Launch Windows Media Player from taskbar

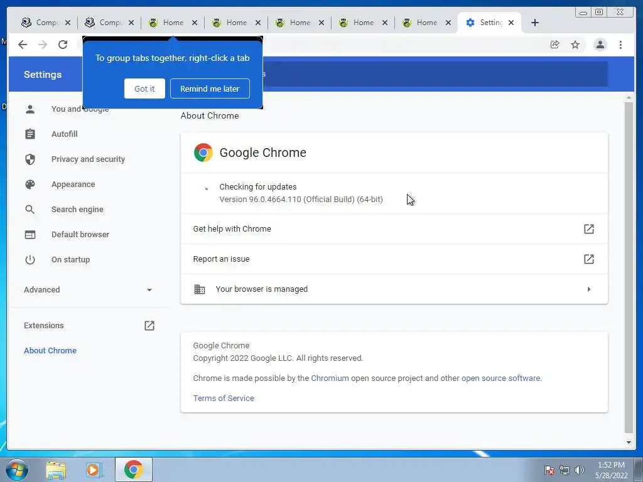coord(94,469)
